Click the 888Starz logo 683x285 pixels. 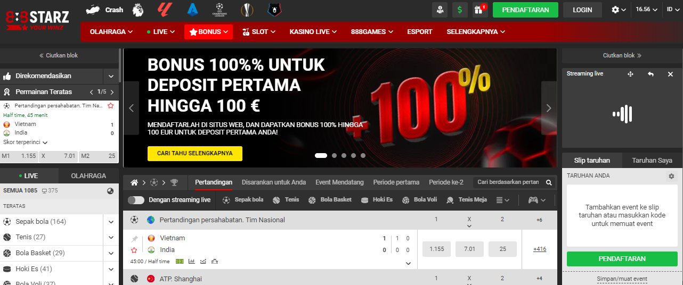37,20
